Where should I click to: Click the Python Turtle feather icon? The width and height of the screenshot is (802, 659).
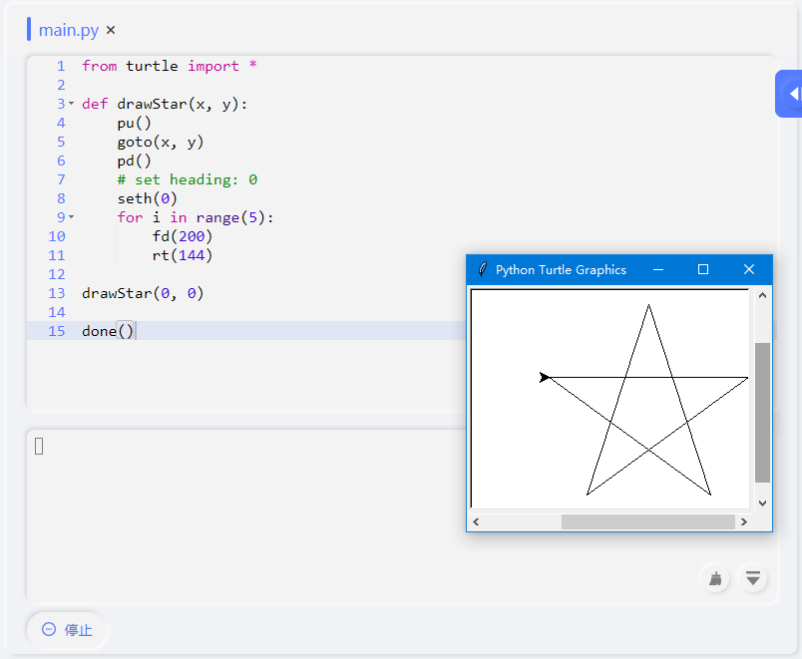(x=482, y=269)
